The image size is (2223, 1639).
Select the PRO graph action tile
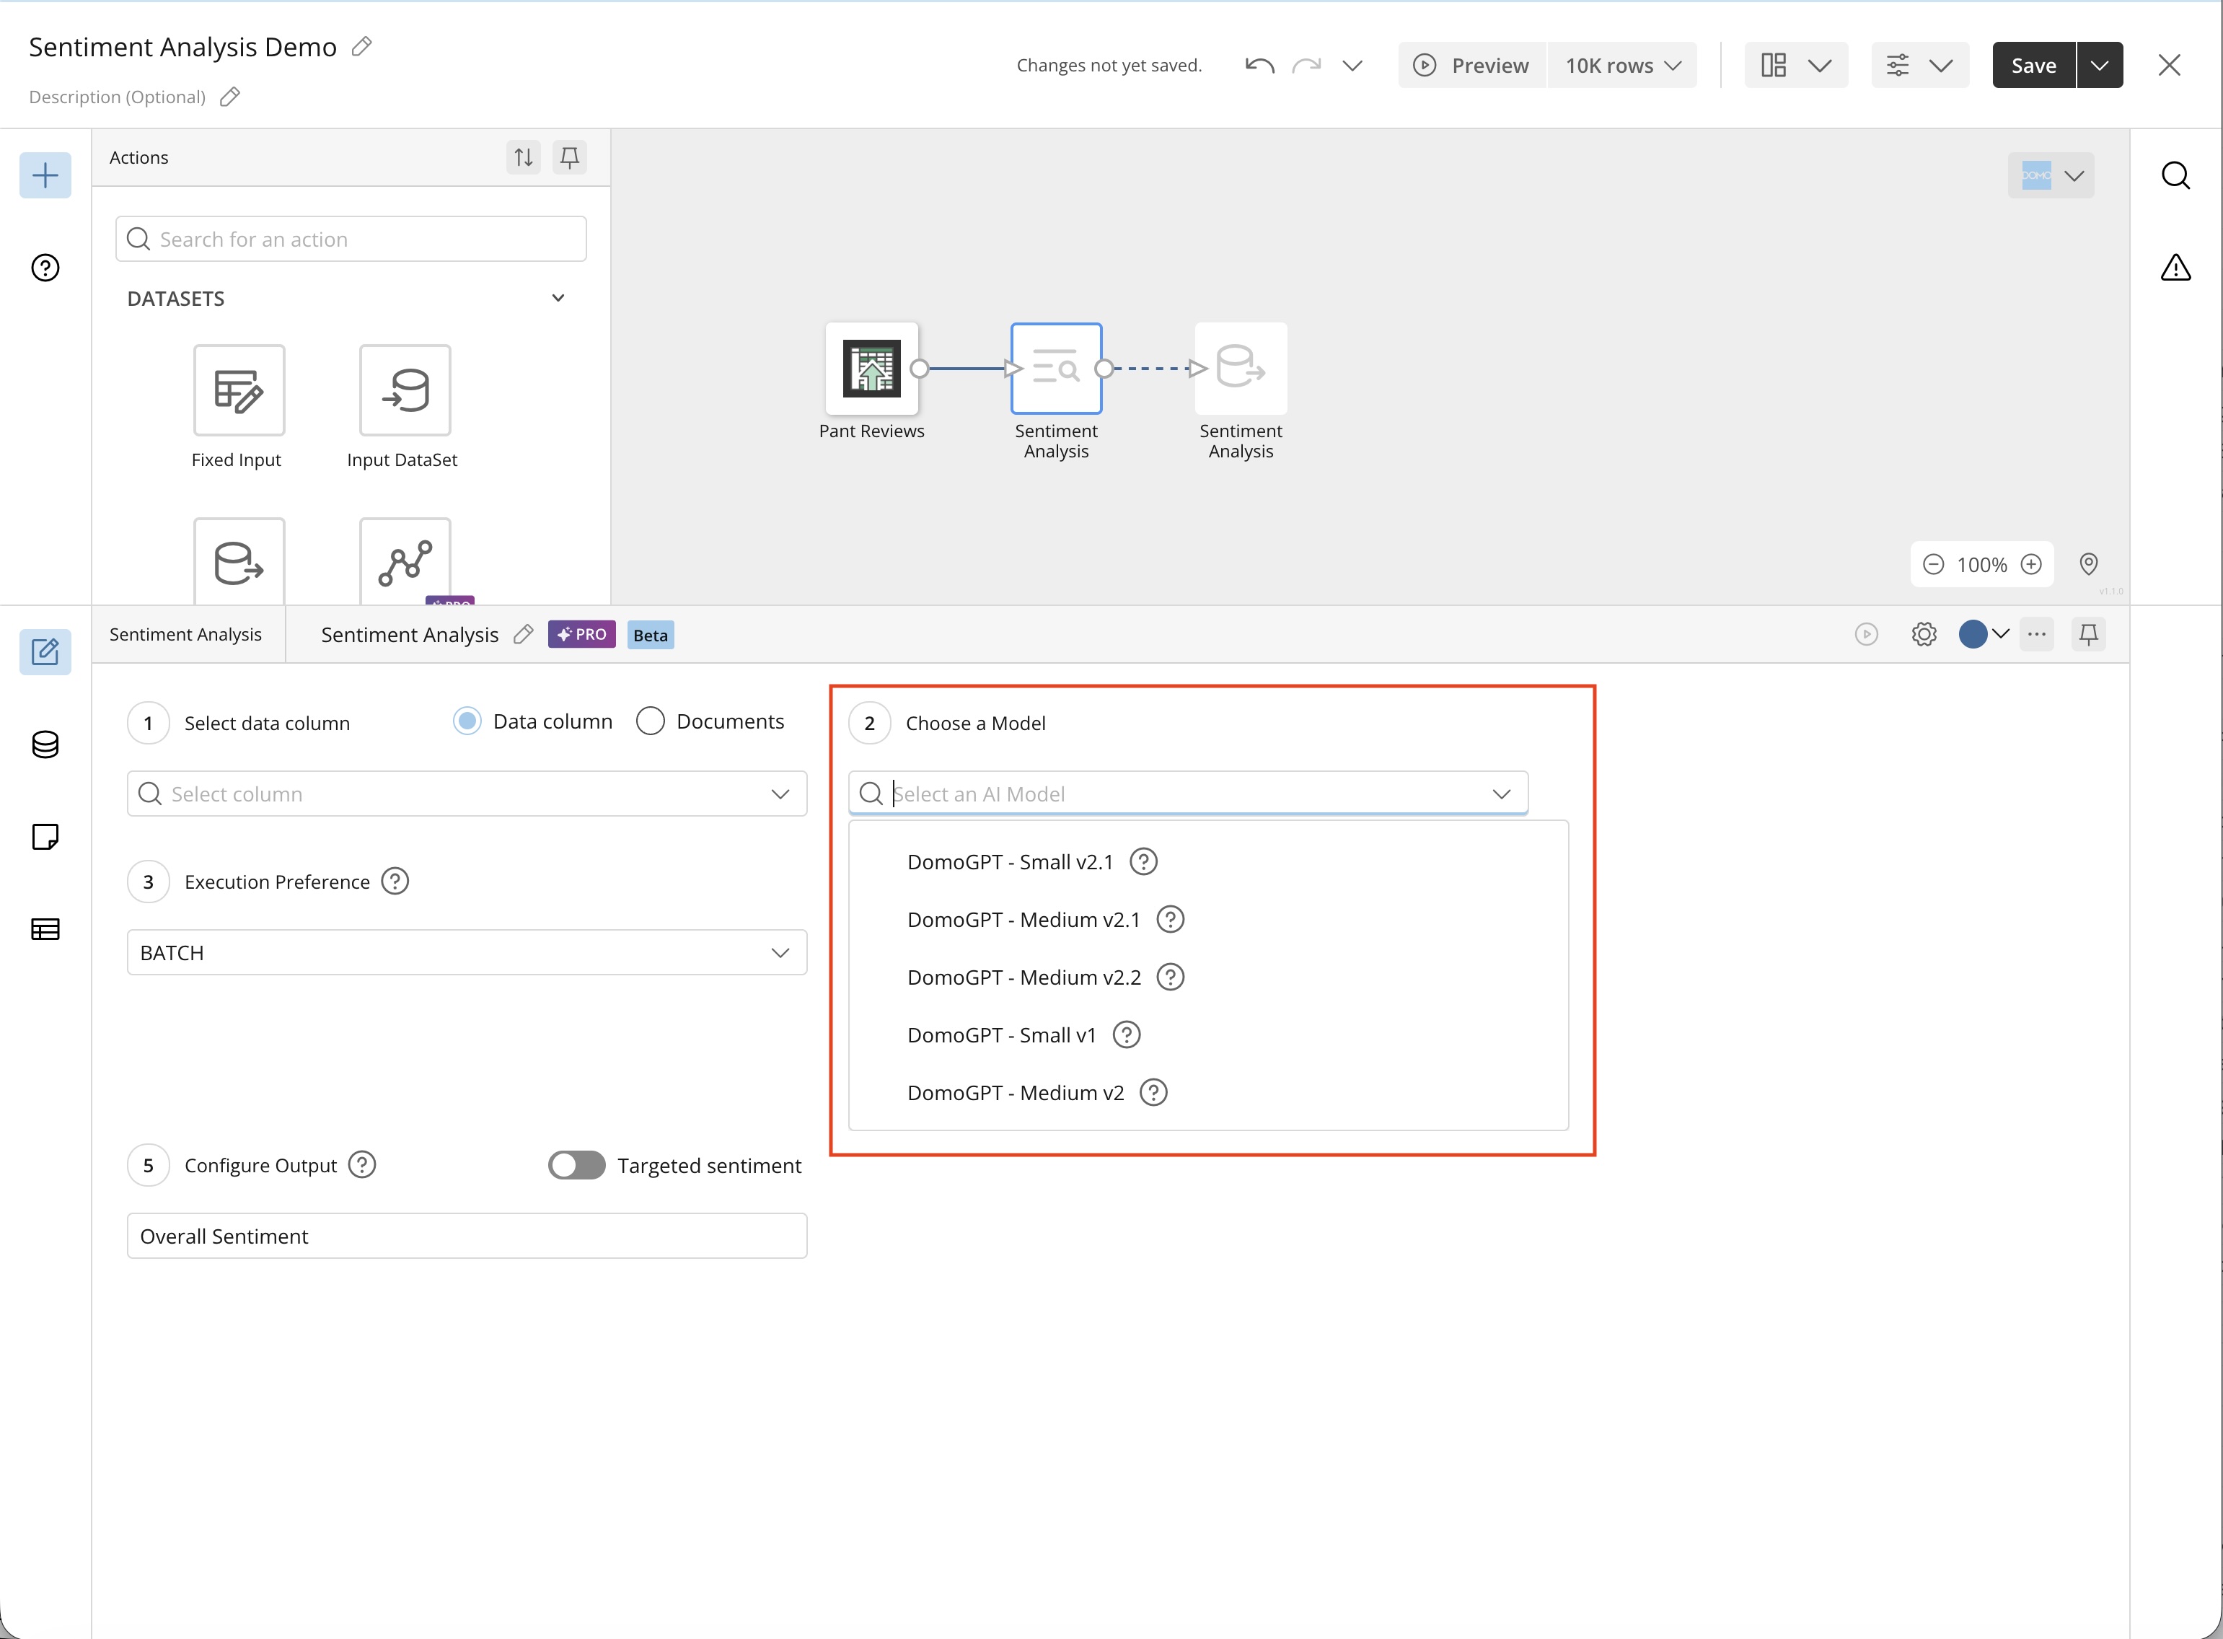405,561
